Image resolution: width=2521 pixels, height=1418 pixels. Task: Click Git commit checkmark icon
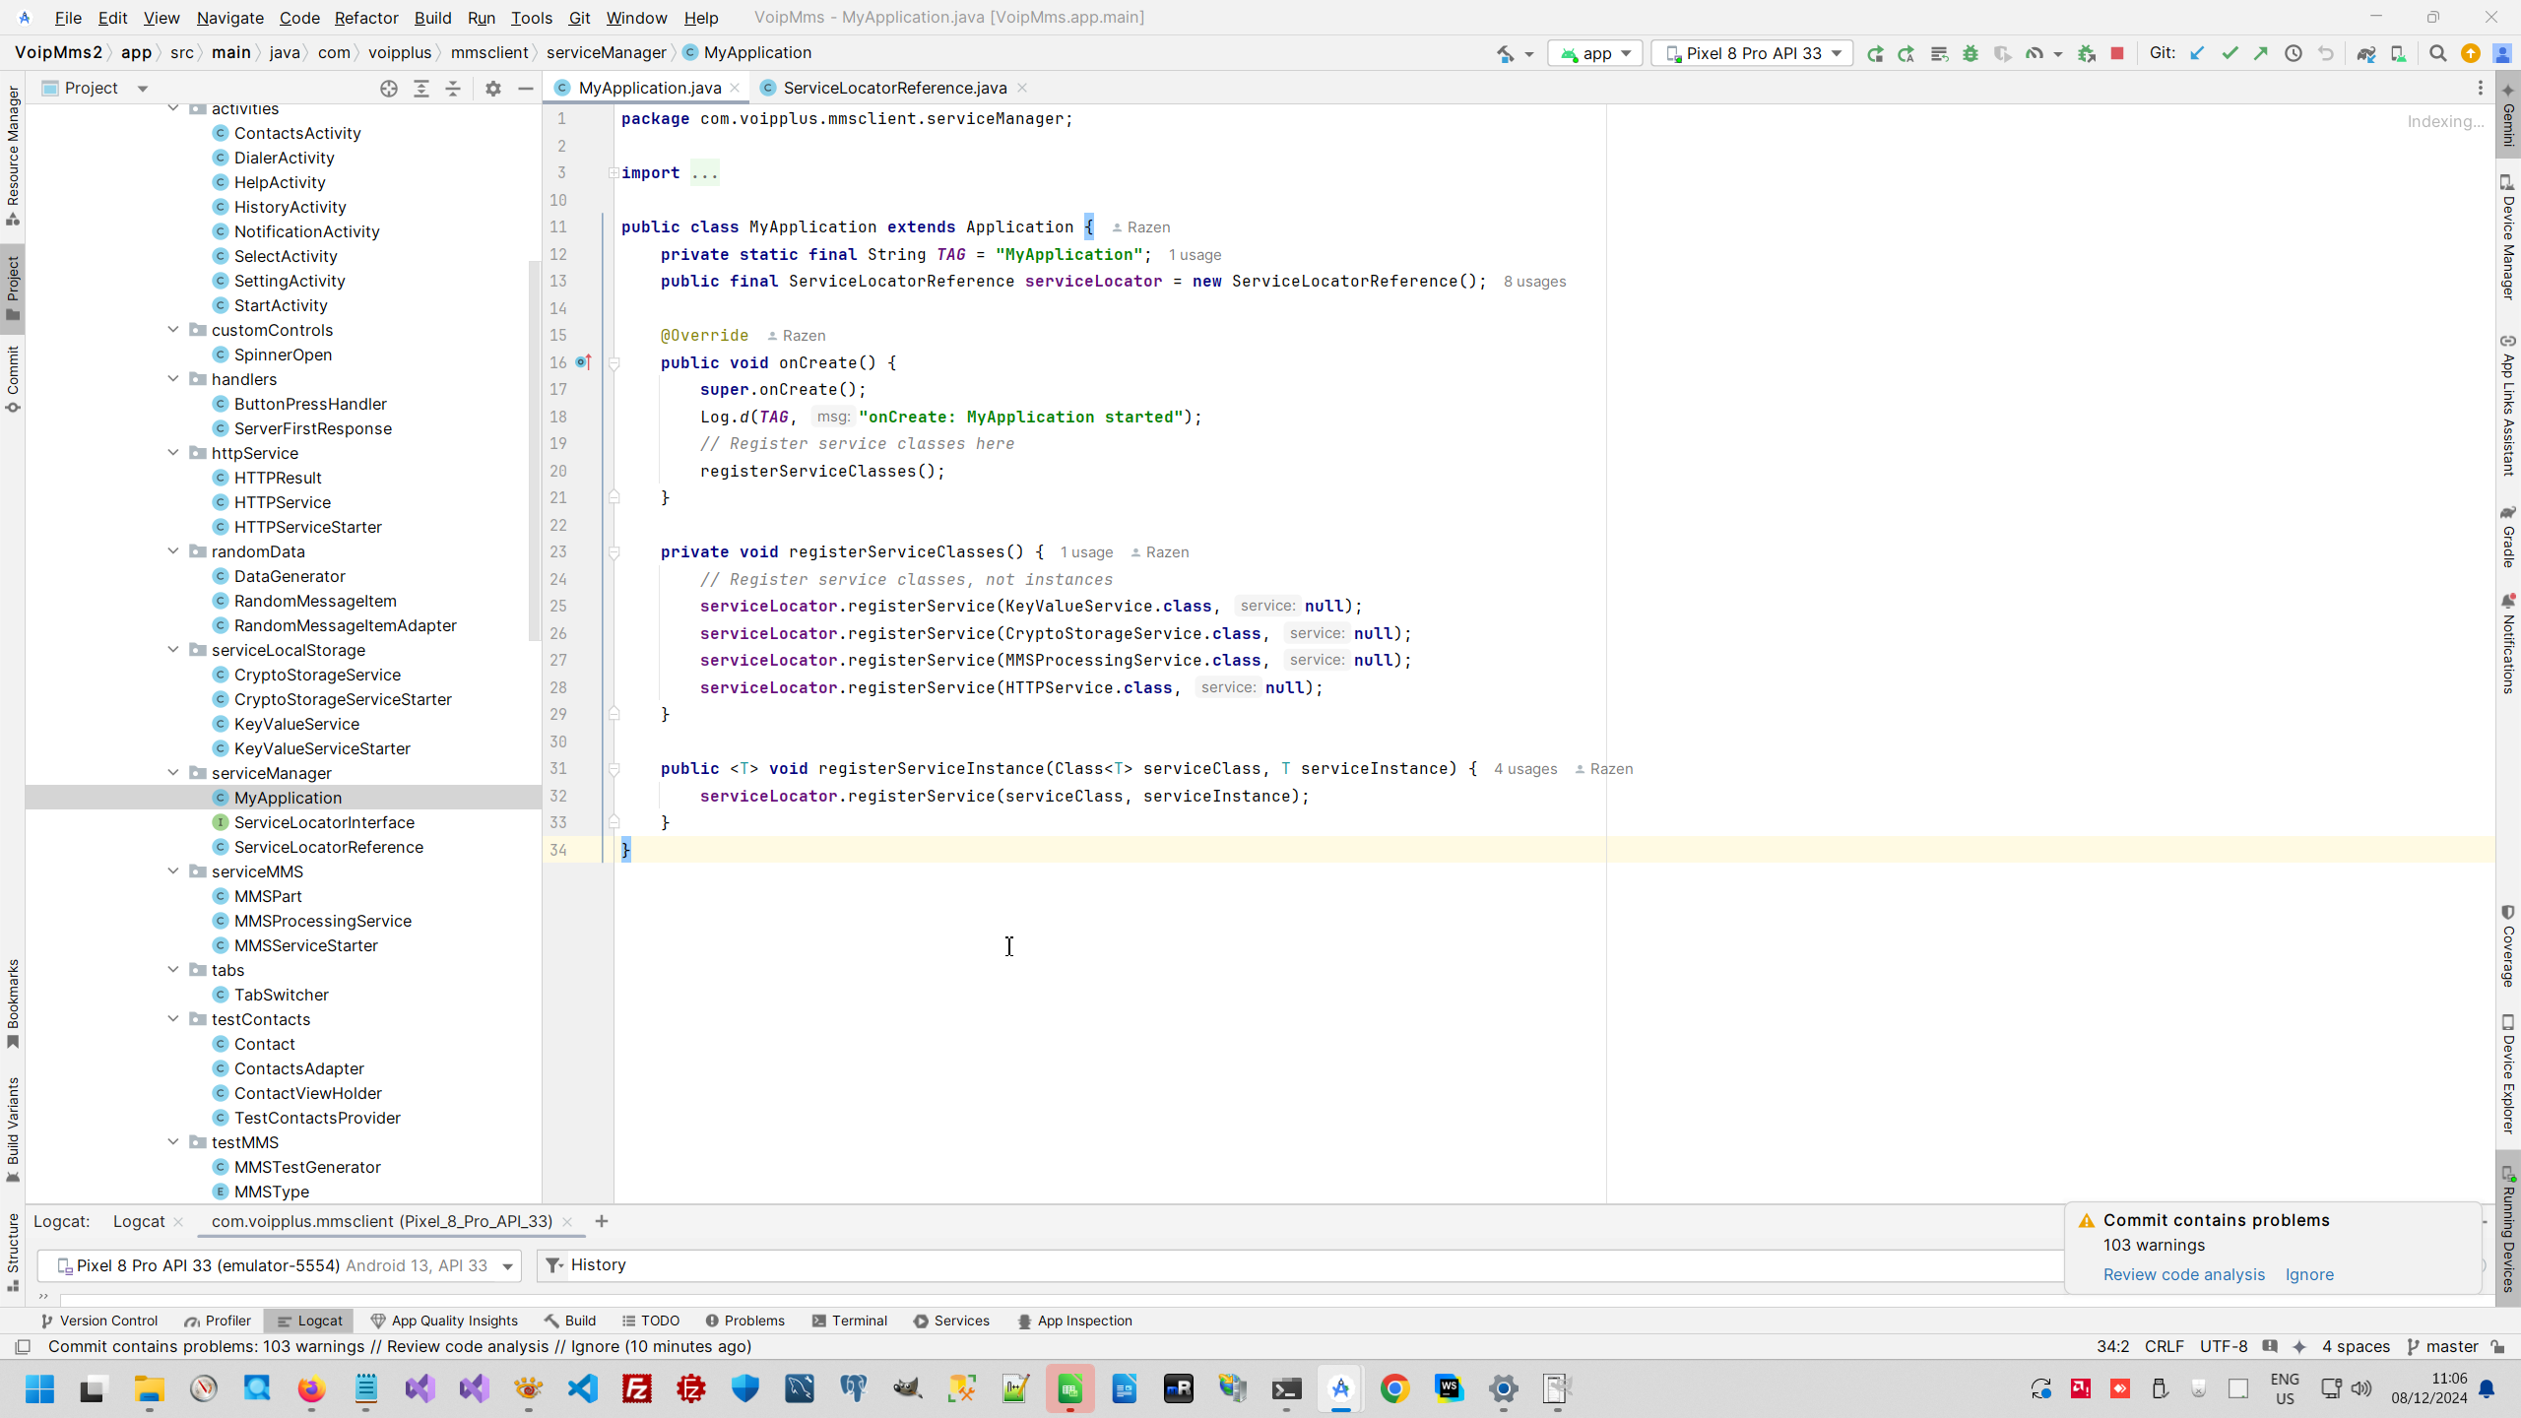[x=2230, y=54]
